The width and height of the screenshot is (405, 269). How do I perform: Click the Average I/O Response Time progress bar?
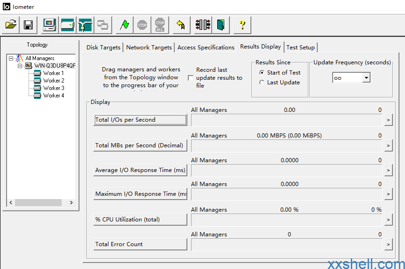click(286, 171)
